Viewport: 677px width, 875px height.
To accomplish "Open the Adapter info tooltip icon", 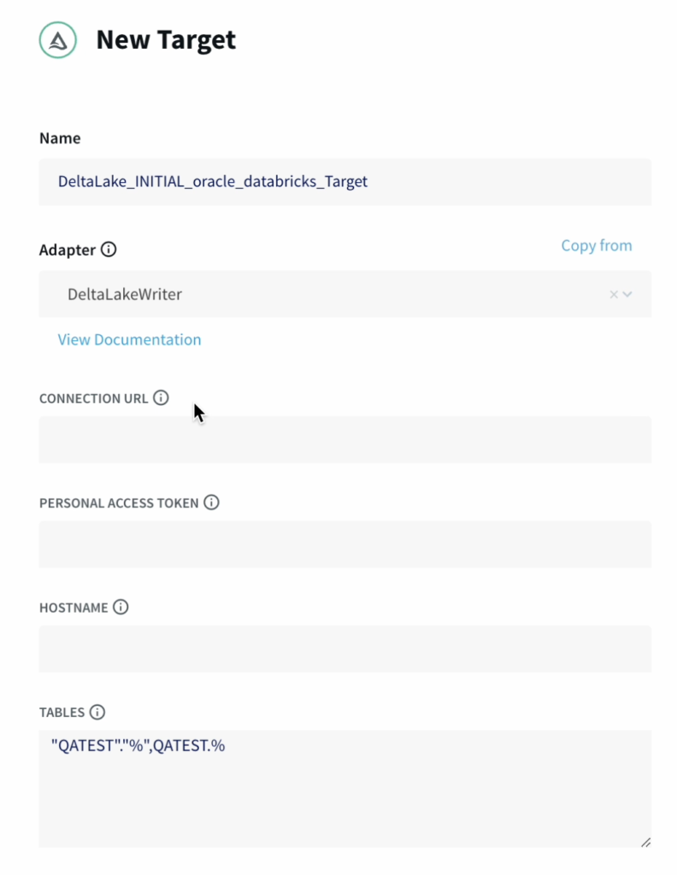I will 108,250.
